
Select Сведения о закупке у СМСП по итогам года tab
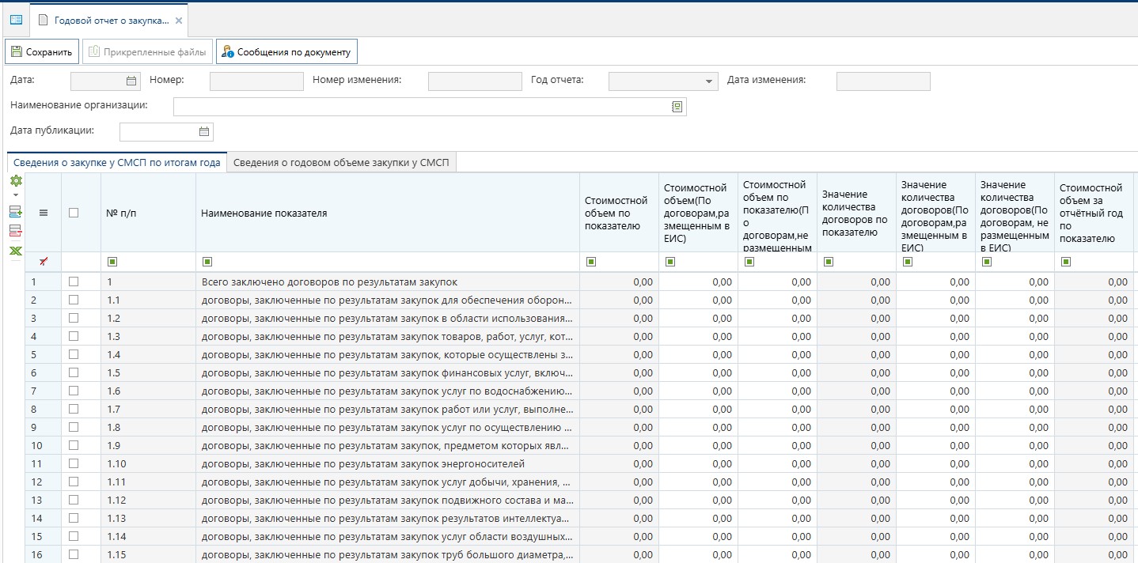(117, 163)
